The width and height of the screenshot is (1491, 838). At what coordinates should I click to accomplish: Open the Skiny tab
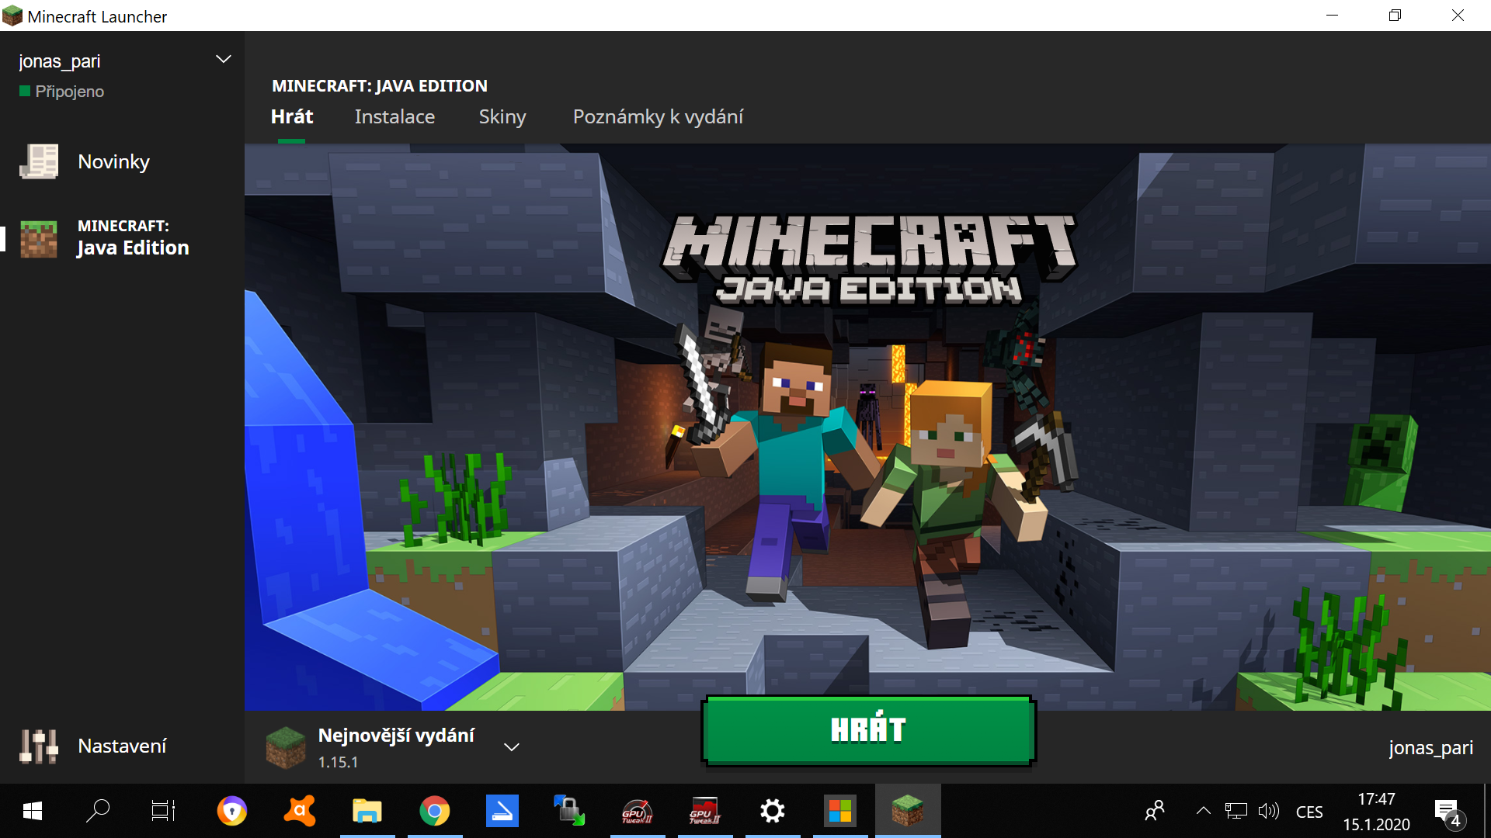pyautogui.click(x=502, y=117)
